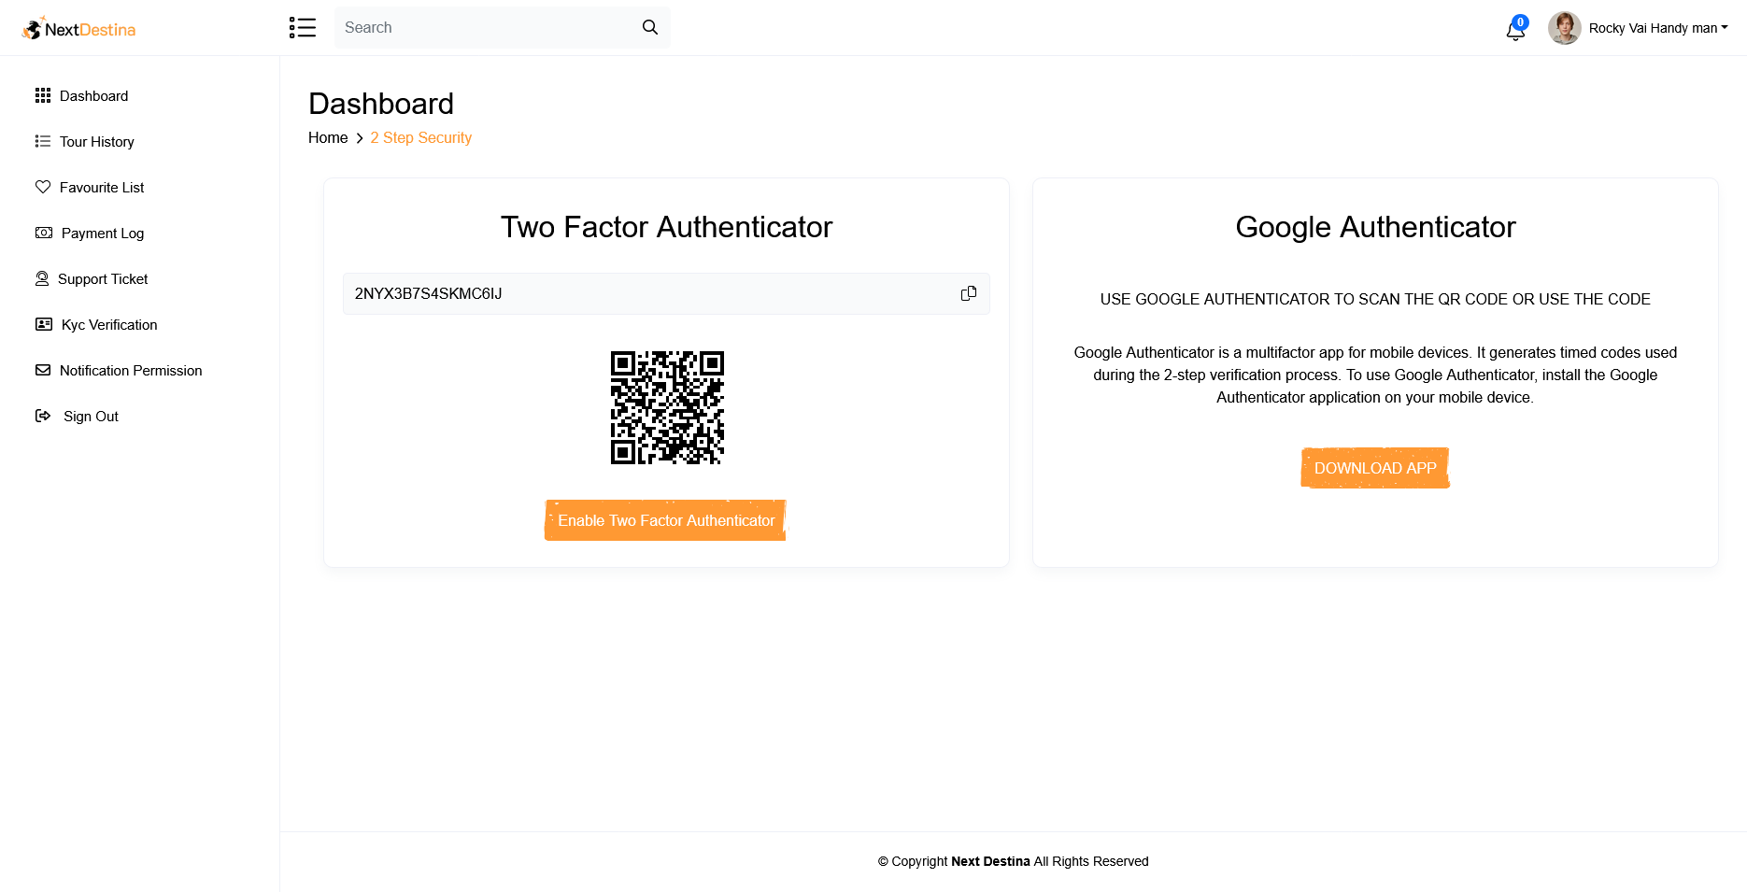
Task: Click the Kyc Verification ID card icon
Action: 44,324
